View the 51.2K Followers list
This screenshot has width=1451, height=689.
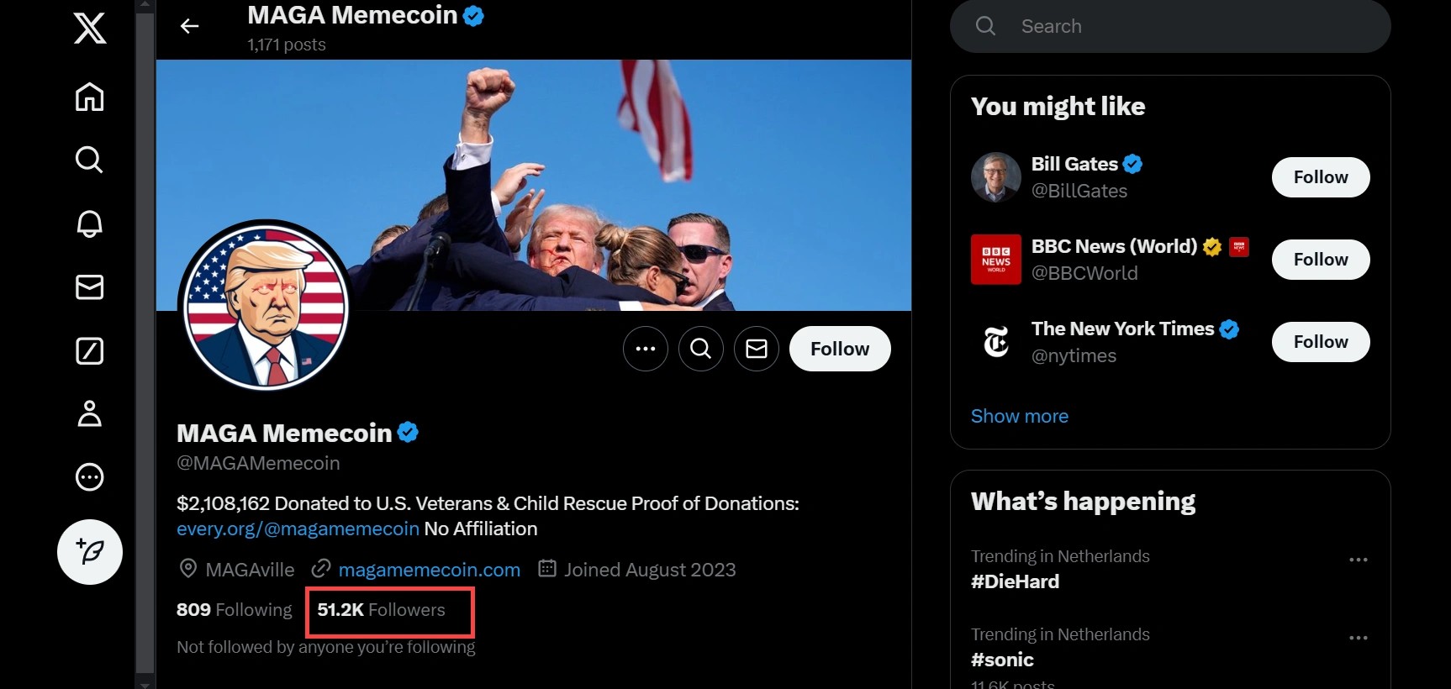tap(382, 610)
